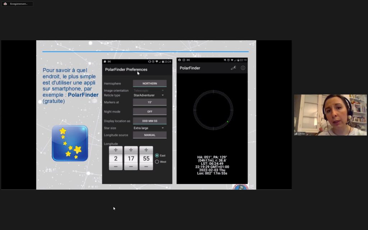Click the longitude seconds field showing 55
Screen dimensions: 368x230
[x=146, y=158]
